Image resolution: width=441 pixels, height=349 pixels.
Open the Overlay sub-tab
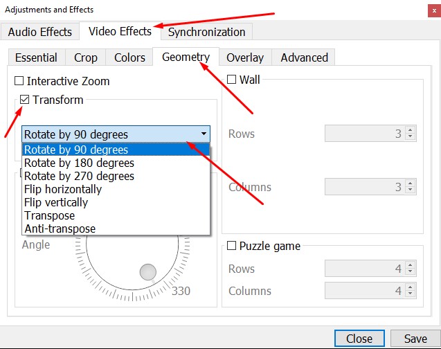[x=245, y=57]
